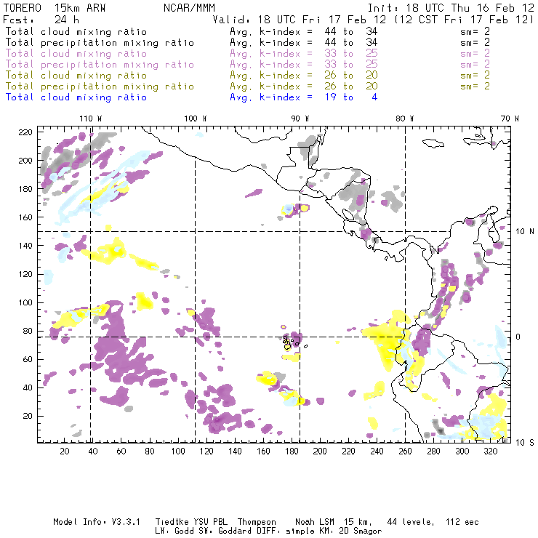The width and height of the screenshot is (538, 538).
Task: Click 'Avg. k-index = 26 to 20' beside olive precipitation row
Action: click(304, 87)
